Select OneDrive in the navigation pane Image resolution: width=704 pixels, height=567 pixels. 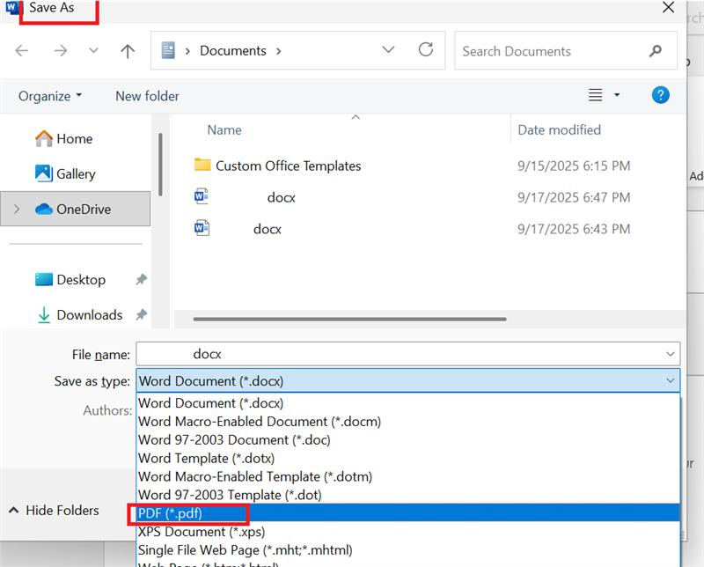point(75,209)
